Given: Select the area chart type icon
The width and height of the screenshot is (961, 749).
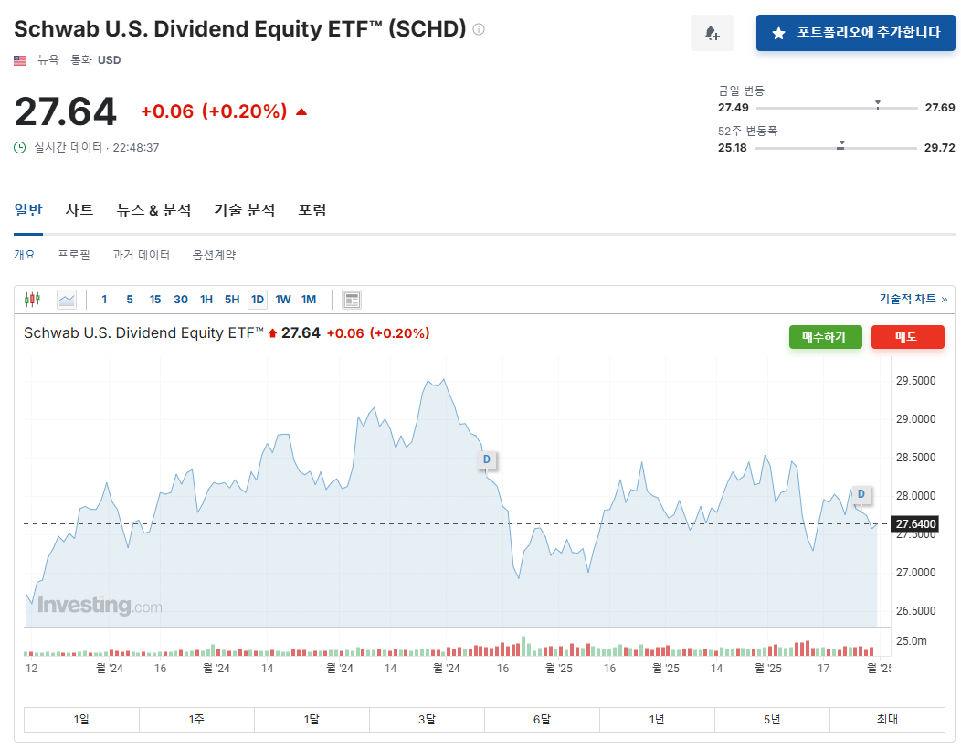Looking at the screenshot, I should (x=66, y=299).
